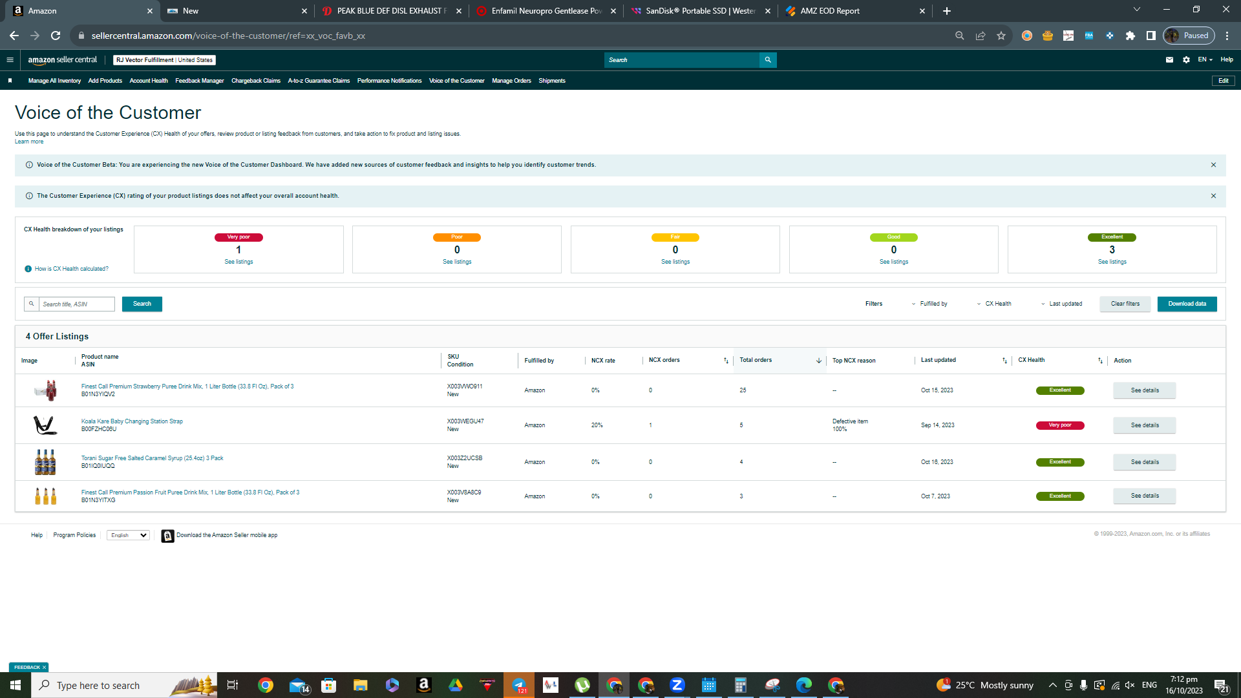
Task: Open the Chrome three-dot menu
Action: click(1227, 36)
